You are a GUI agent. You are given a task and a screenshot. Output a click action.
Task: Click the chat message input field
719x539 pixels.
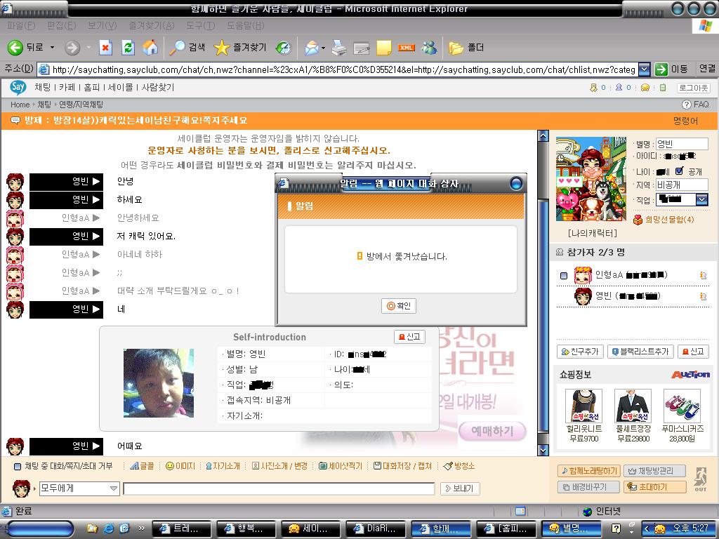tap(279, 488)
